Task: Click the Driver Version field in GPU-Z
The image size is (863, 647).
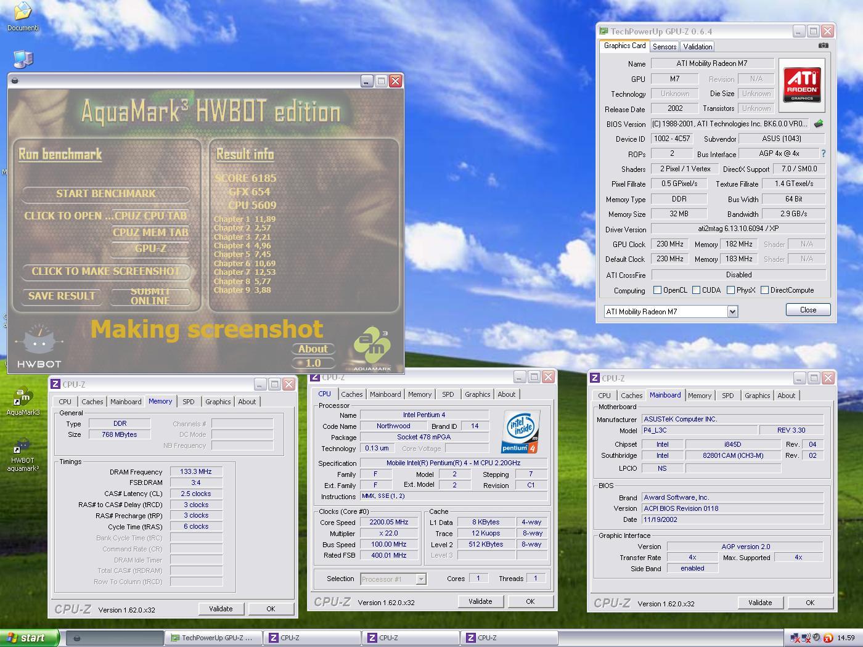Action: pyautogui.click(x=738, y=229)
